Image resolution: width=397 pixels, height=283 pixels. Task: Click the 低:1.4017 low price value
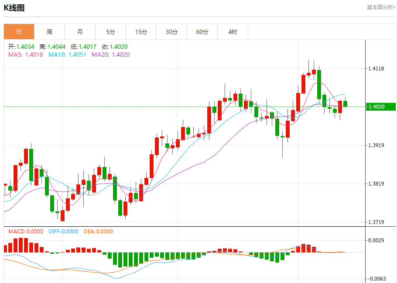click(x=84, y=47)
